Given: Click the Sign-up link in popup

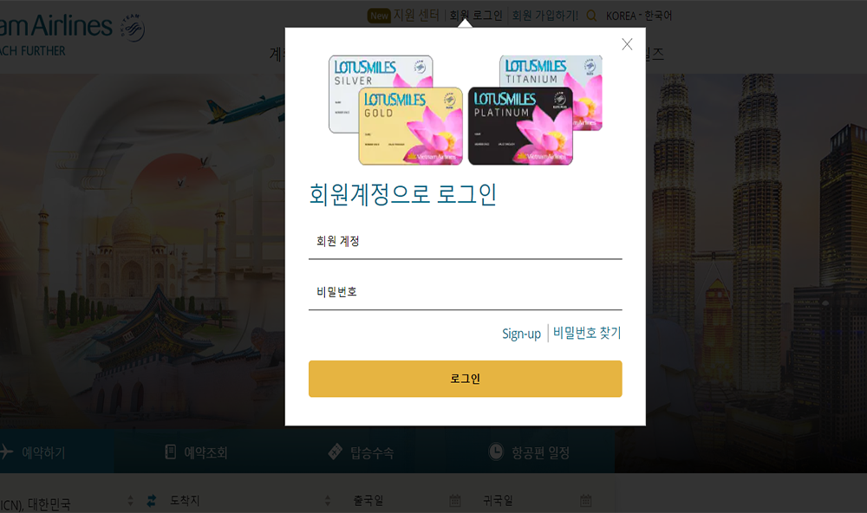Looking at the screenshot, I should pyautogui.click(x=521, y=334).
